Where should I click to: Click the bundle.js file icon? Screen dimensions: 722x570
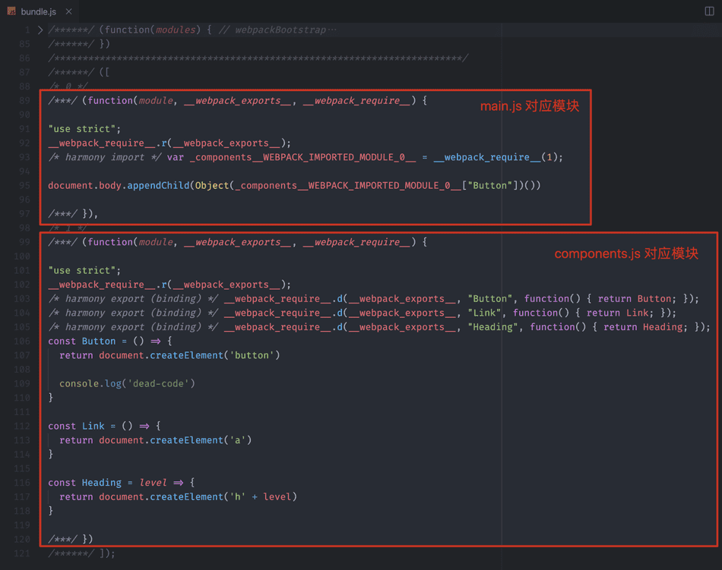pyautogui.click(x=11, y=11)
